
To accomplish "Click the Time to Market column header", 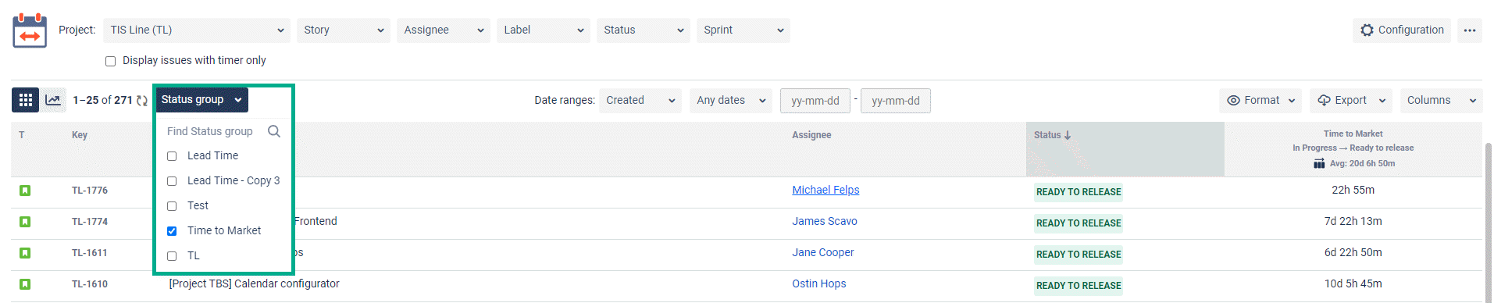I will (x=1353, y=134).
